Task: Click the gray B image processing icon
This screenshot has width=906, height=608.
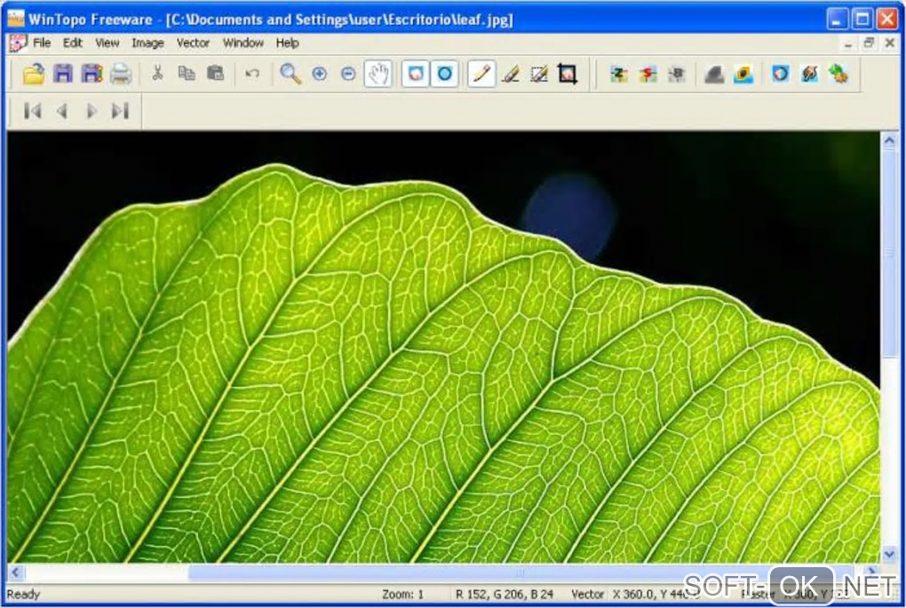Action: (677, 74)
